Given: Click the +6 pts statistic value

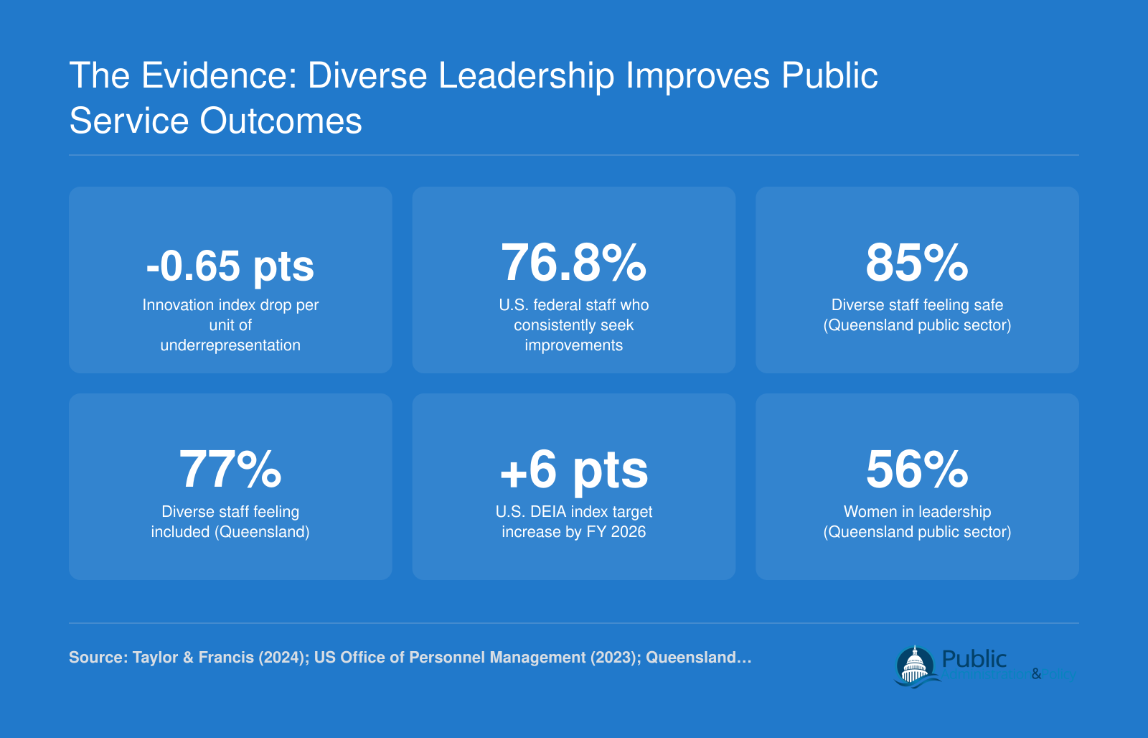Looking at the screenshot, I should (x=574, y=471).
